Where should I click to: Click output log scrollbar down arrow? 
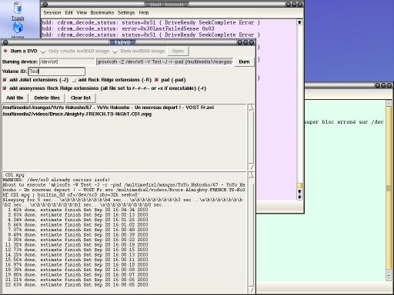251,290
